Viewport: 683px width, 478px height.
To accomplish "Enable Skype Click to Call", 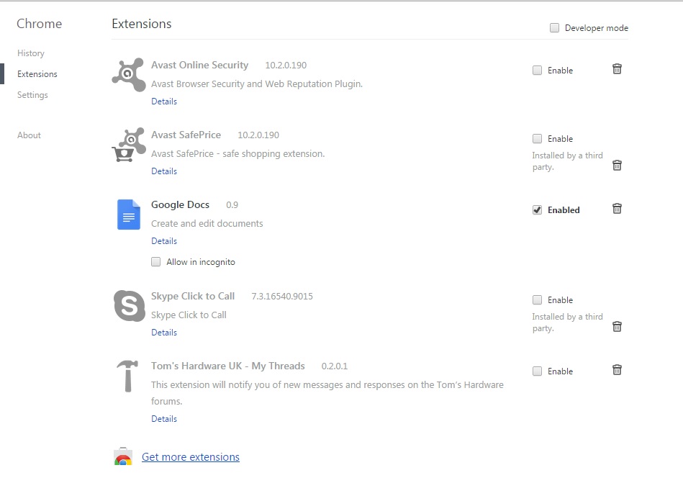I will click(x=538, y=300).
